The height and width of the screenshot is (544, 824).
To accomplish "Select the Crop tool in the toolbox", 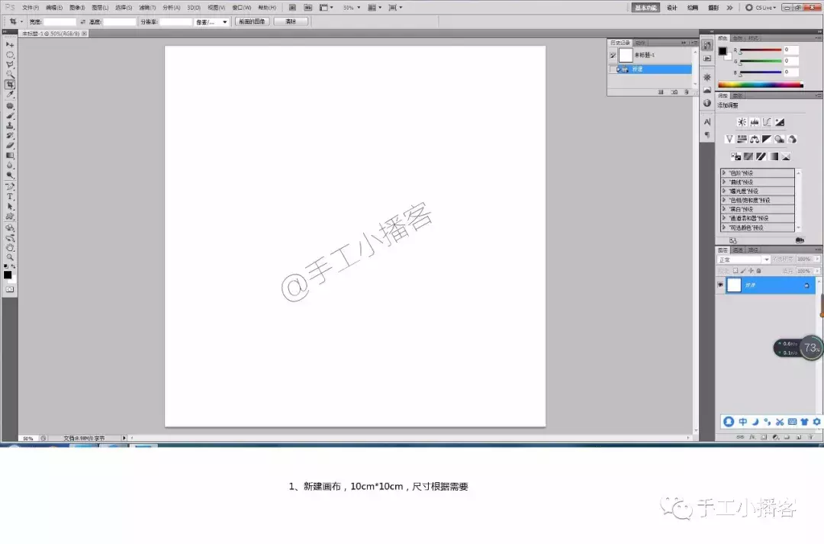I will [9, 85].
